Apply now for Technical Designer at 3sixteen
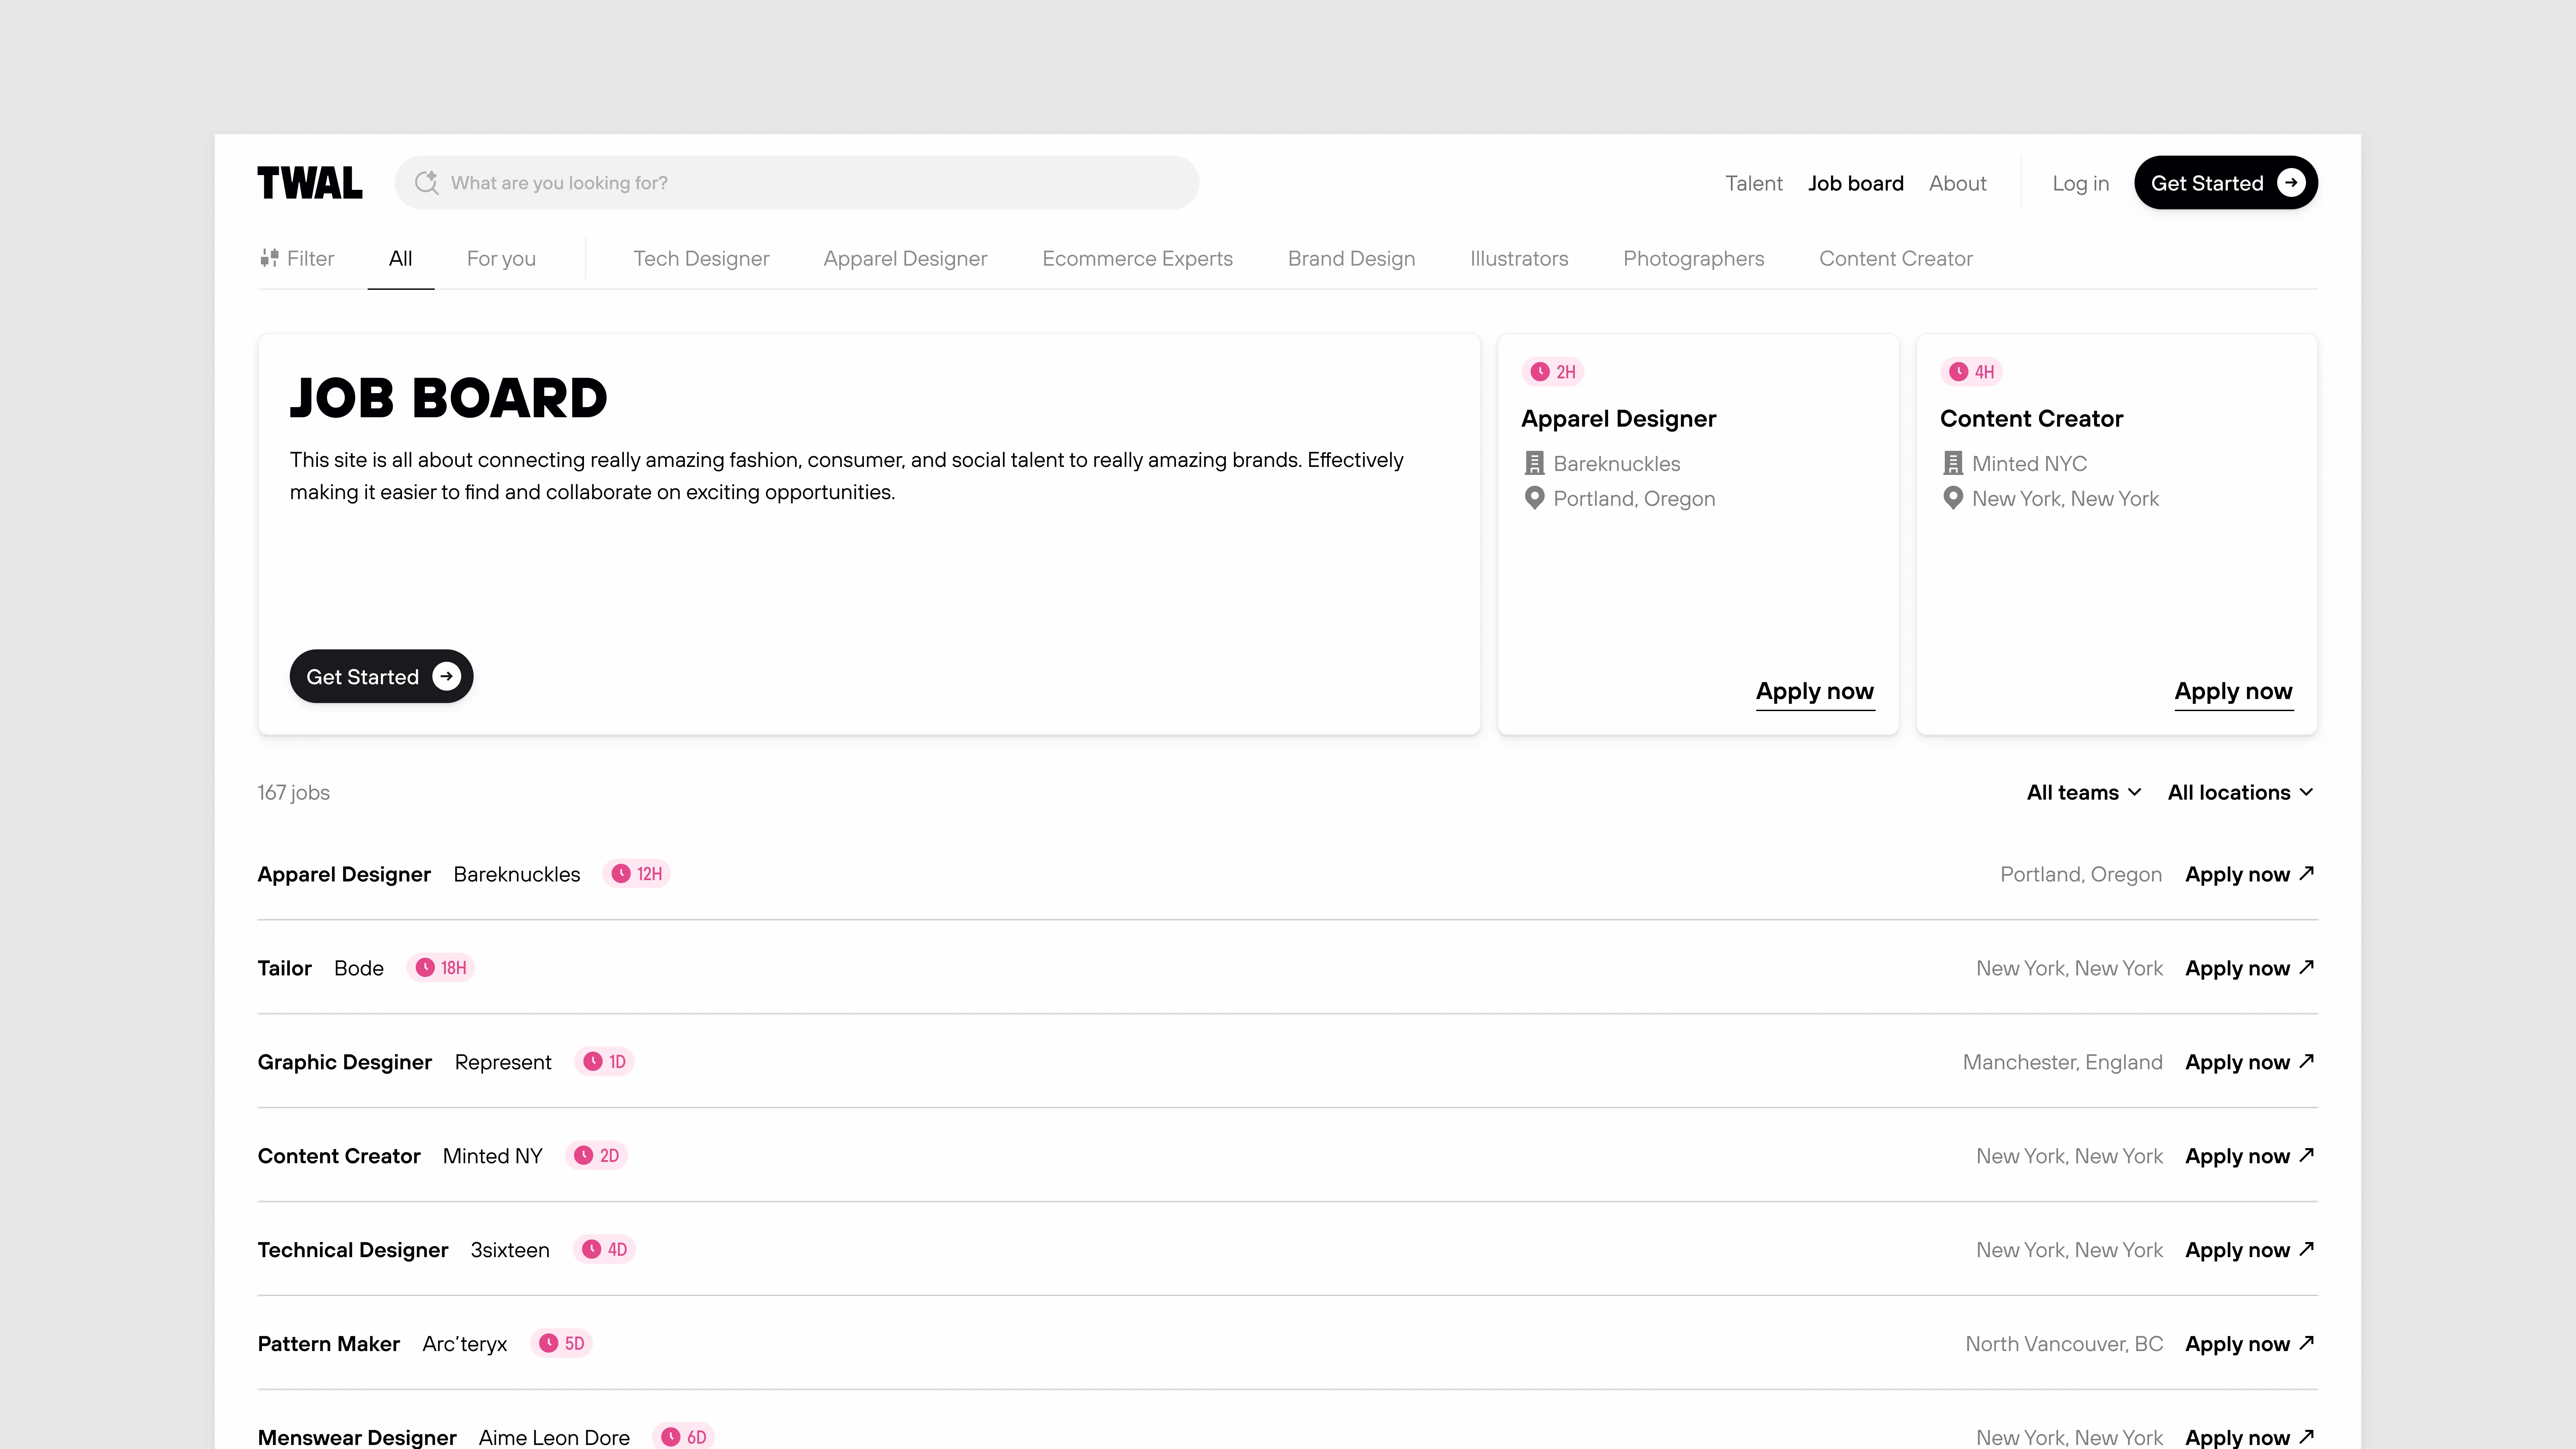The height and width of the screenshot is (1449, 2576). (2250, 1250)
